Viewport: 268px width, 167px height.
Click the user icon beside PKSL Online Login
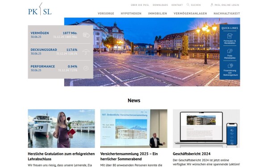tap(212, 5)
